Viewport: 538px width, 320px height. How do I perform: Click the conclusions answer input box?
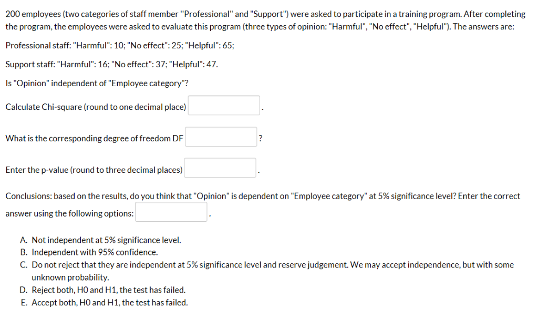click(x=171, y=211)
